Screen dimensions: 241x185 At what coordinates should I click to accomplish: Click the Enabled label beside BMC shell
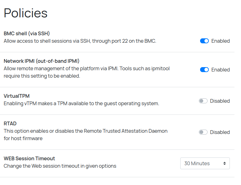click(221, 41)
